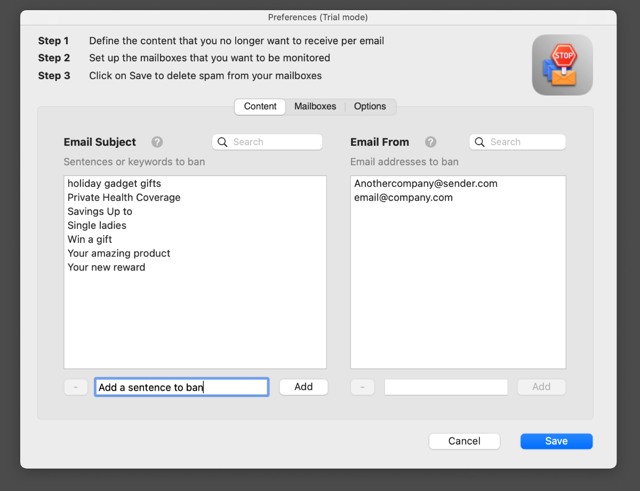Screen dimensions: 640x491
Task: Select the Content tab
Action: click(260, 106)
